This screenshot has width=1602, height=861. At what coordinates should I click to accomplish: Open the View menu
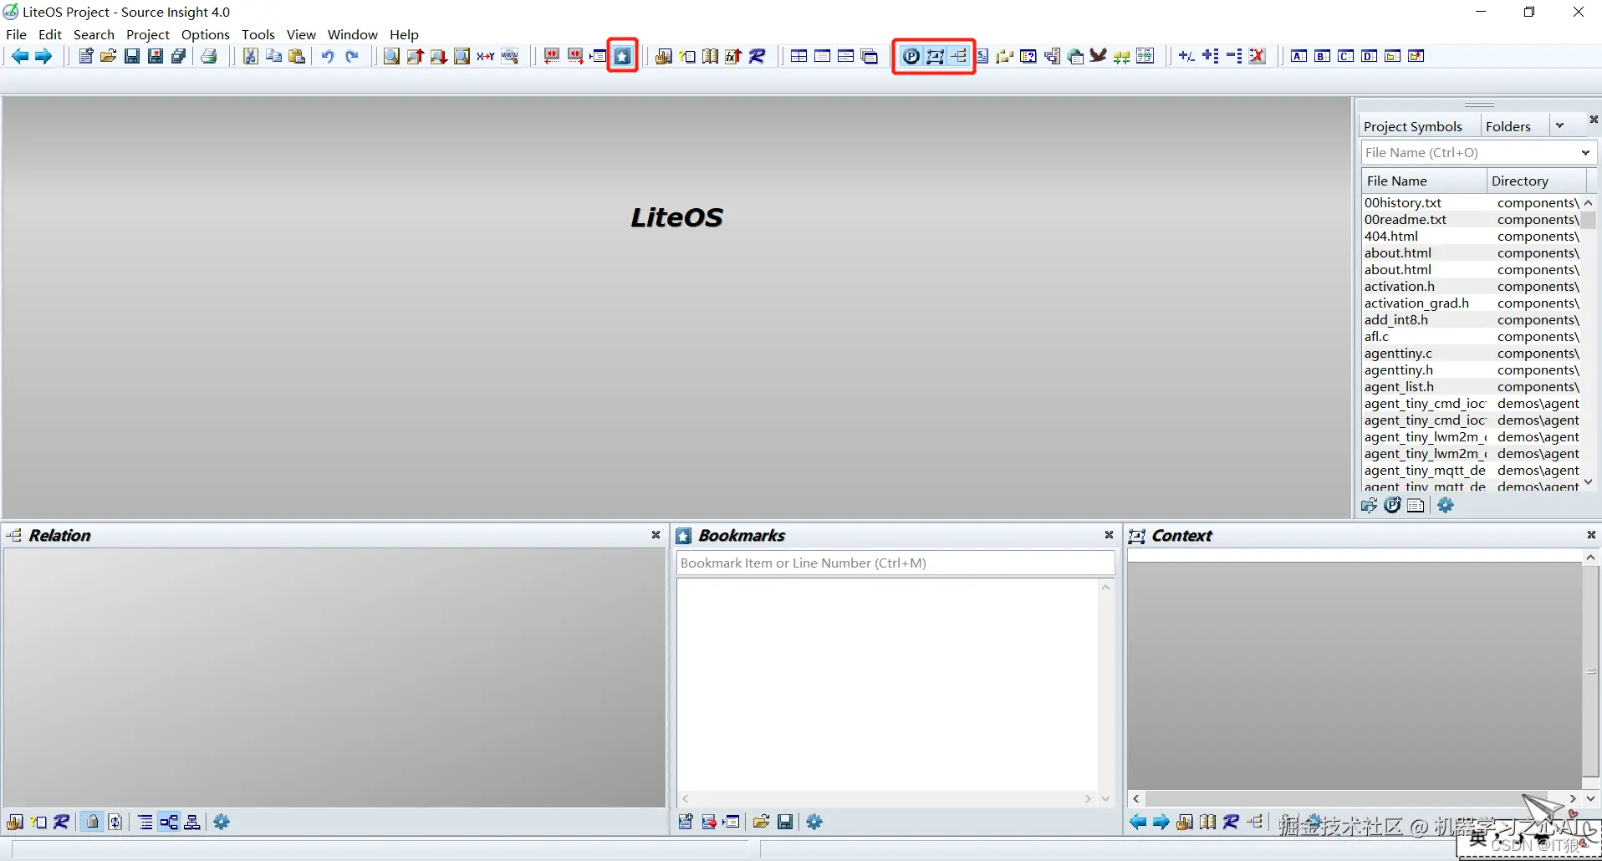click(301, 34)
